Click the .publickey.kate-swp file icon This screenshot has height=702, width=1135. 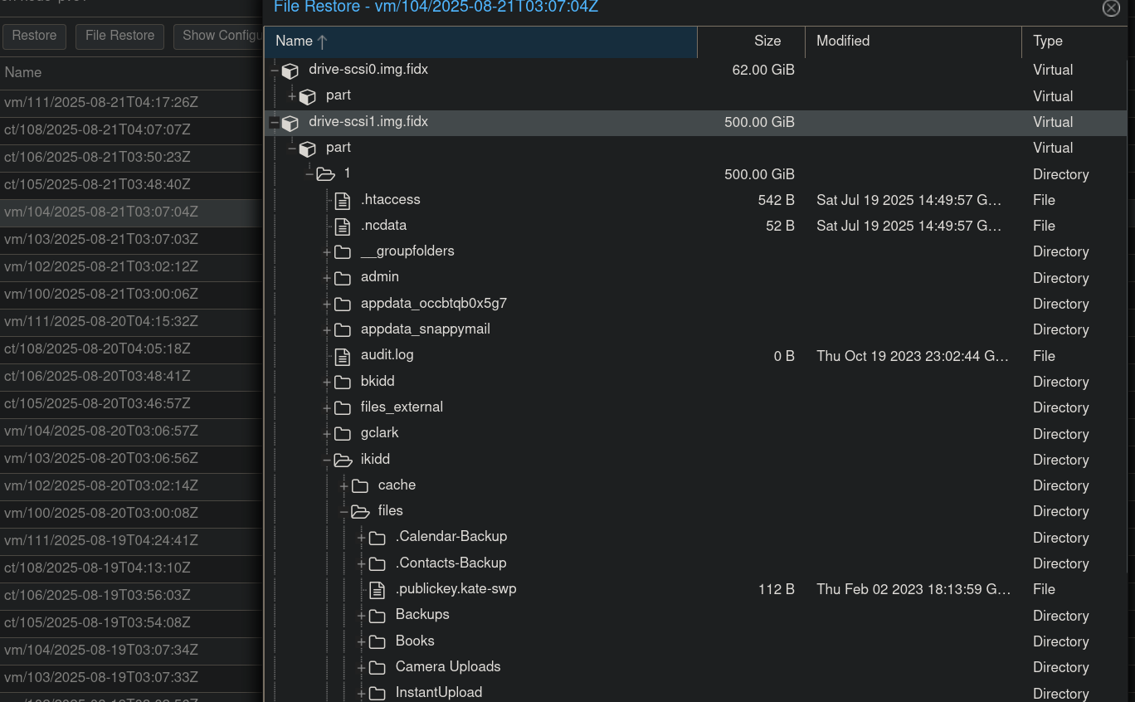377,590
